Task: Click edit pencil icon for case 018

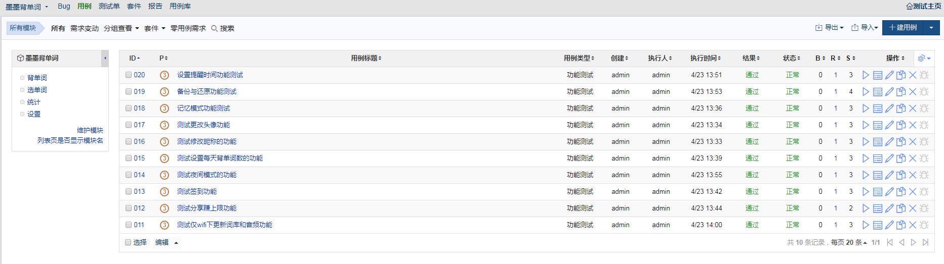Action: pos(889,109)
